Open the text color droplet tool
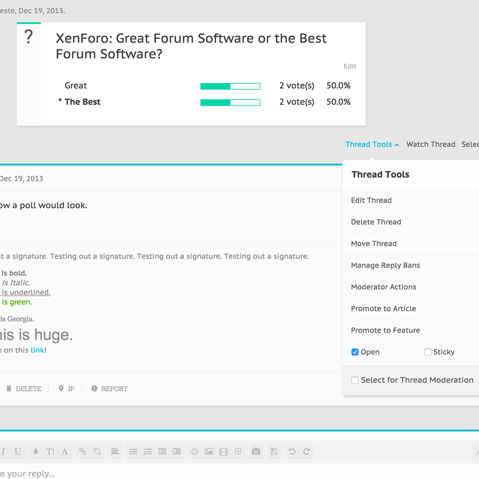The height and width of the screenshot is (479, 479). [36, 452]
